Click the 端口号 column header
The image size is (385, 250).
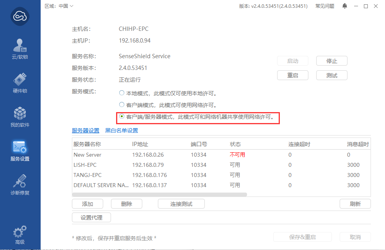click(x=199, y=144)
